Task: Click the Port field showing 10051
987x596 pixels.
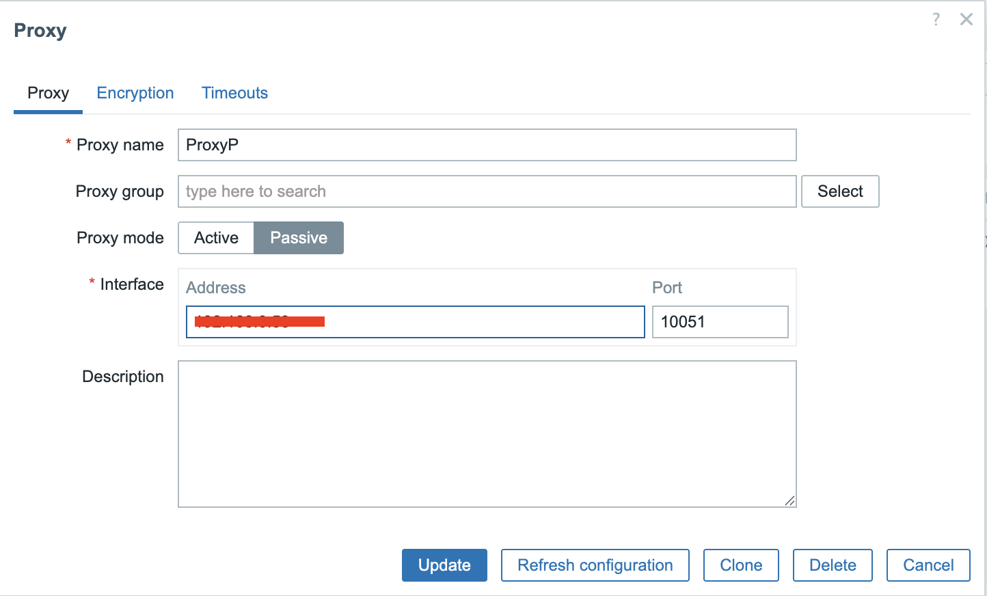Action: tap(720, 322)
